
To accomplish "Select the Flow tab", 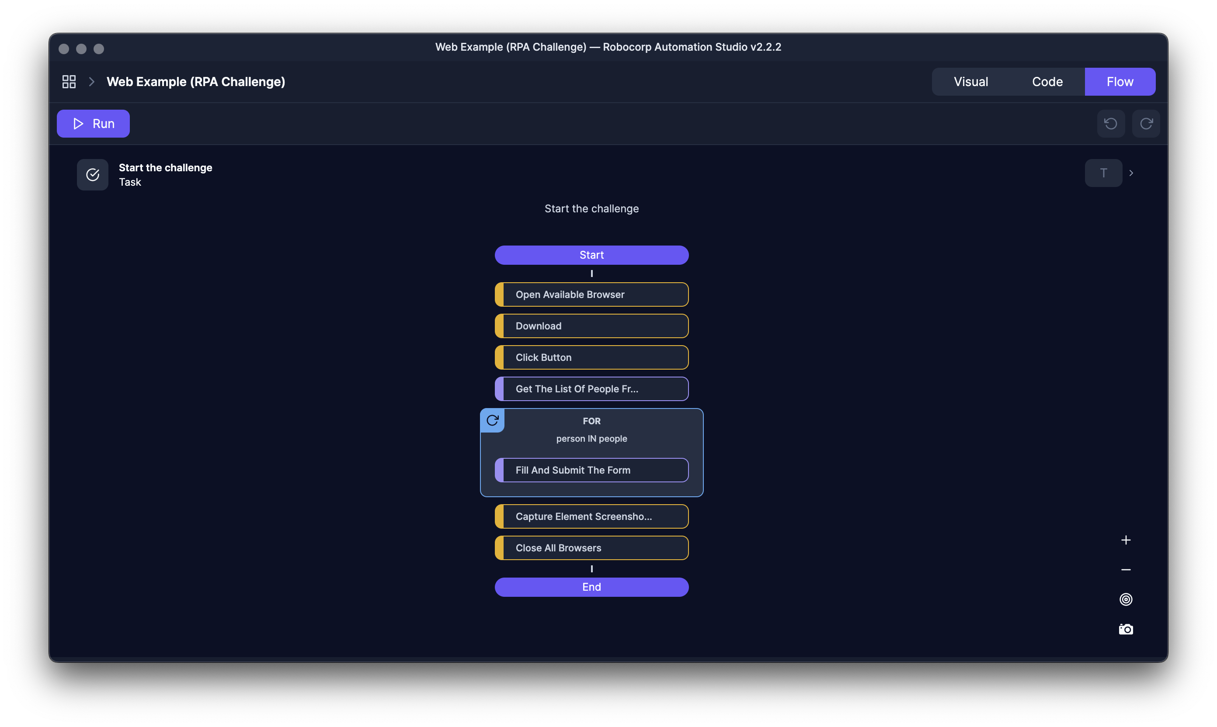I will [x=1120, y=82].
